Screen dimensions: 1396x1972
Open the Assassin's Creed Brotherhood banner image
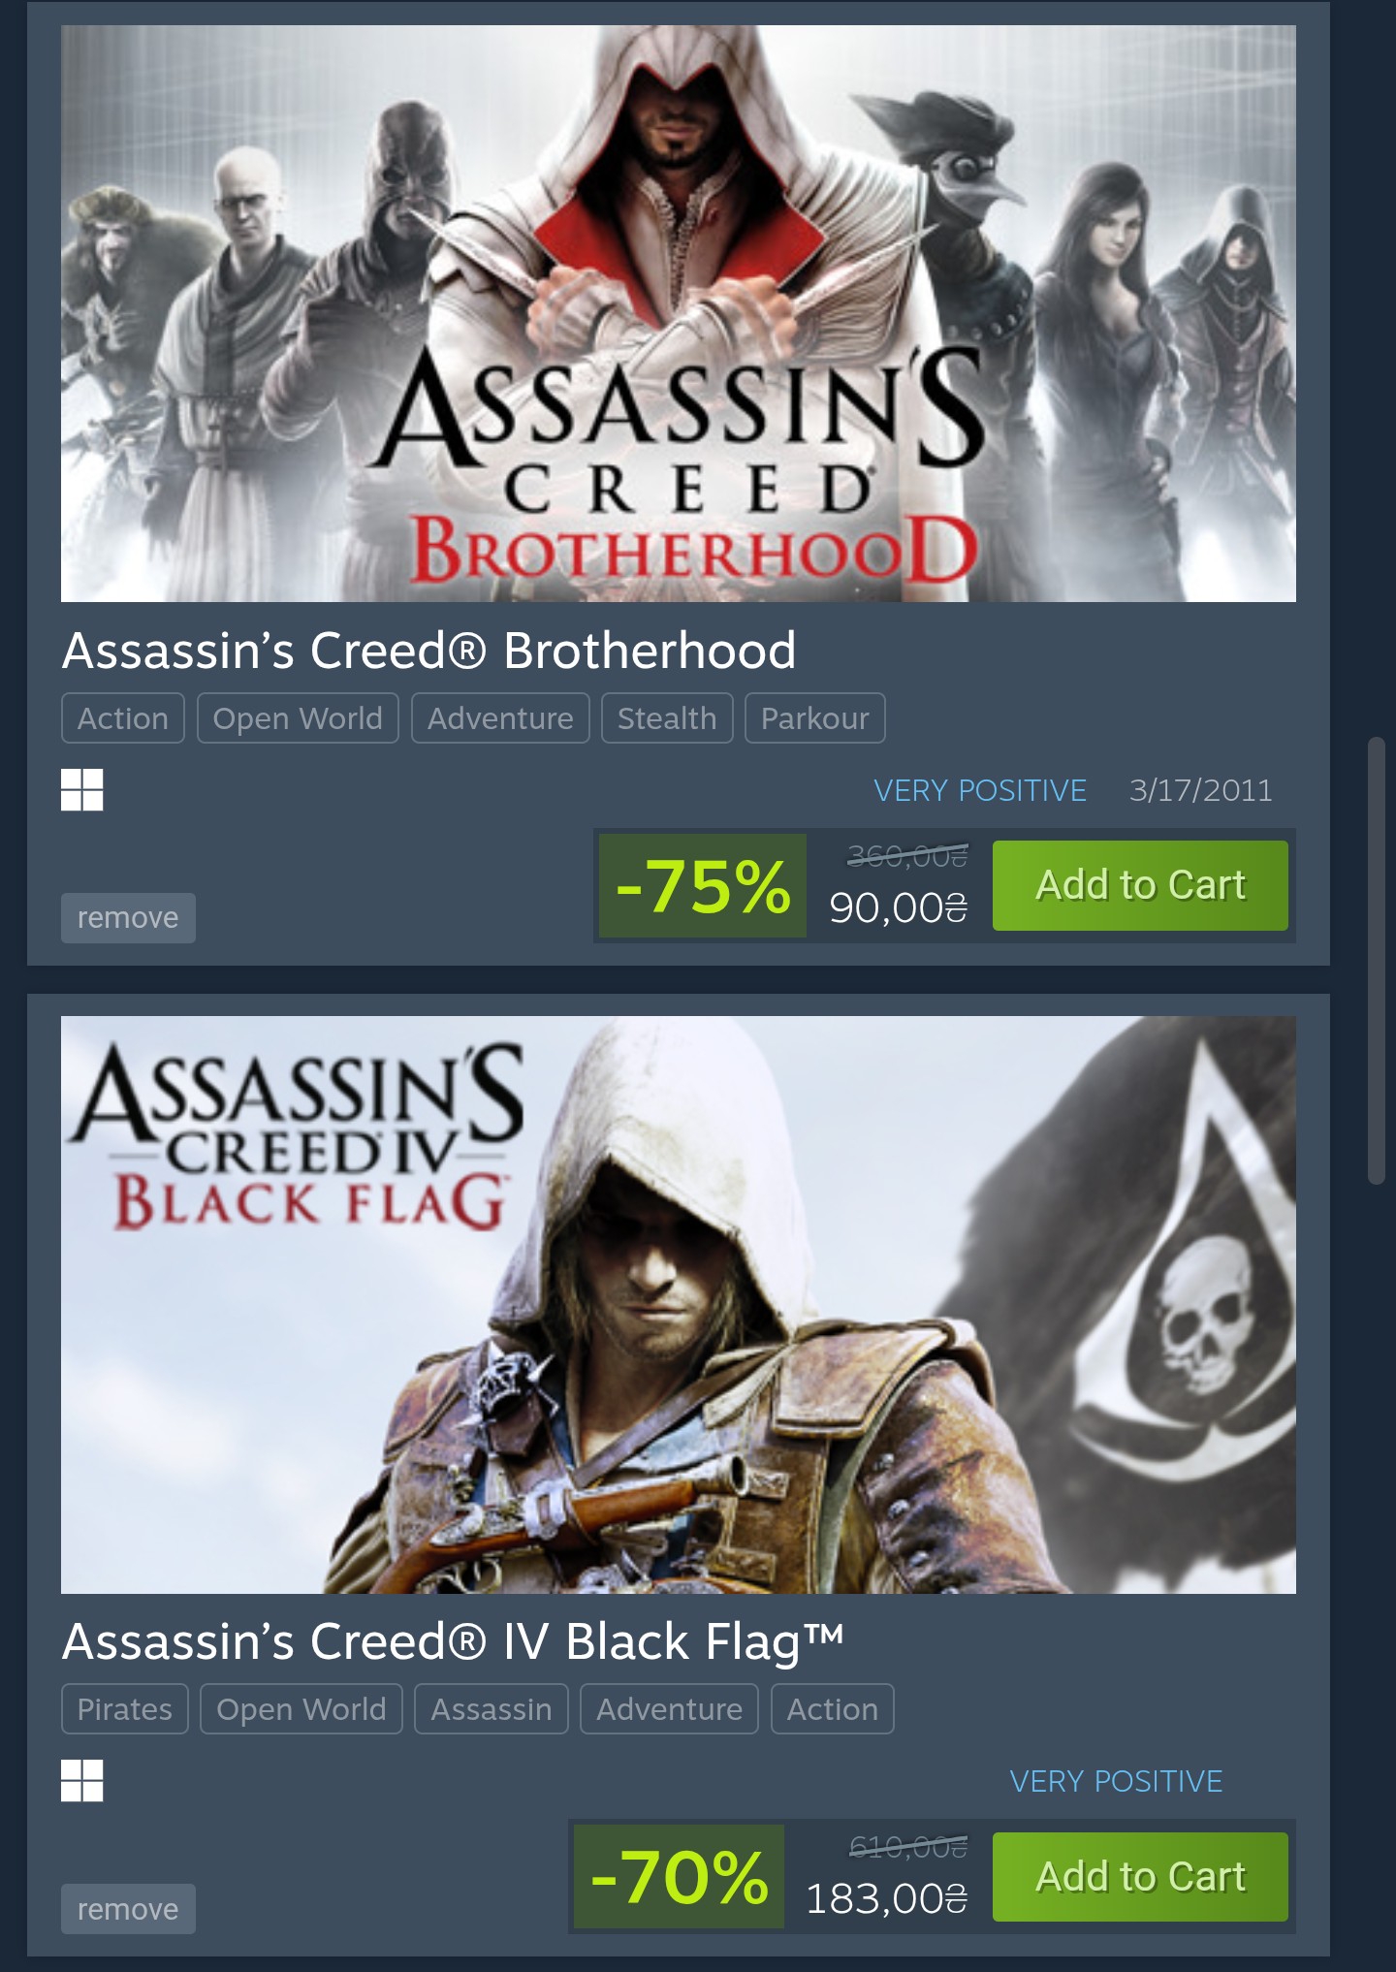(x=679, y=313)
